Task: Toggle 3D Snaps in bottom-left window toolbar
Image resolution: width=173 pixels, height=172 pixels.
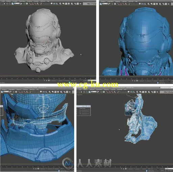Action: [19, 92]
